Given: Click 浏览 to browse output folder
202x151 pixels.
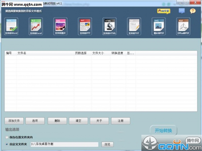Looking at the screenshot, I should (x=107, y=144).
